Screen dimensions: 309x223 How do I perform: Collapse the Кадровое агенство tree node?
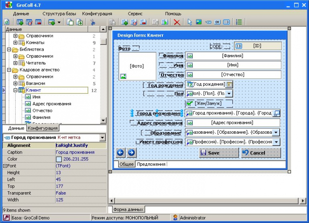click(9, 70)
